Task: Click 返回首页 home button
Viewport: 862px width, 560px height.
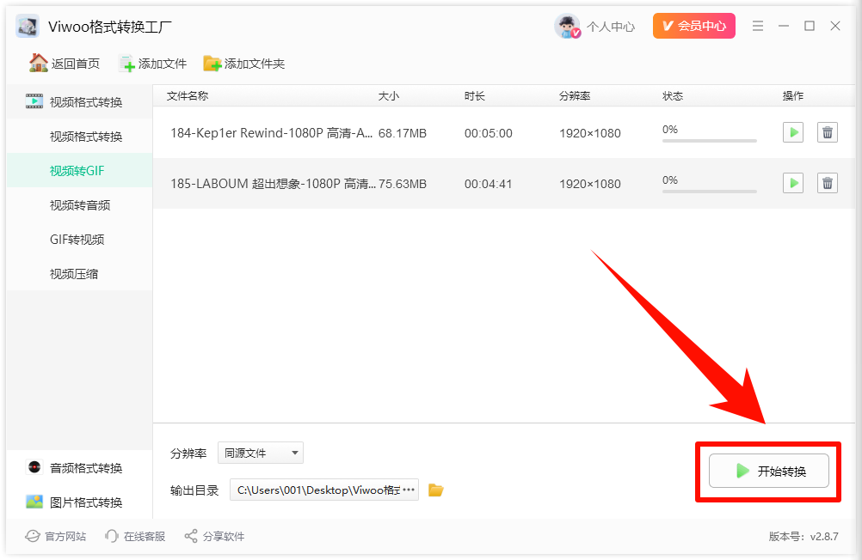Action: pyautogui.click(x=65, y=64)
